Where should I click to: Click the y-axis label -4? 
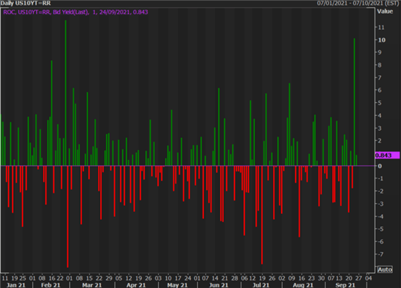coord(380,216)
